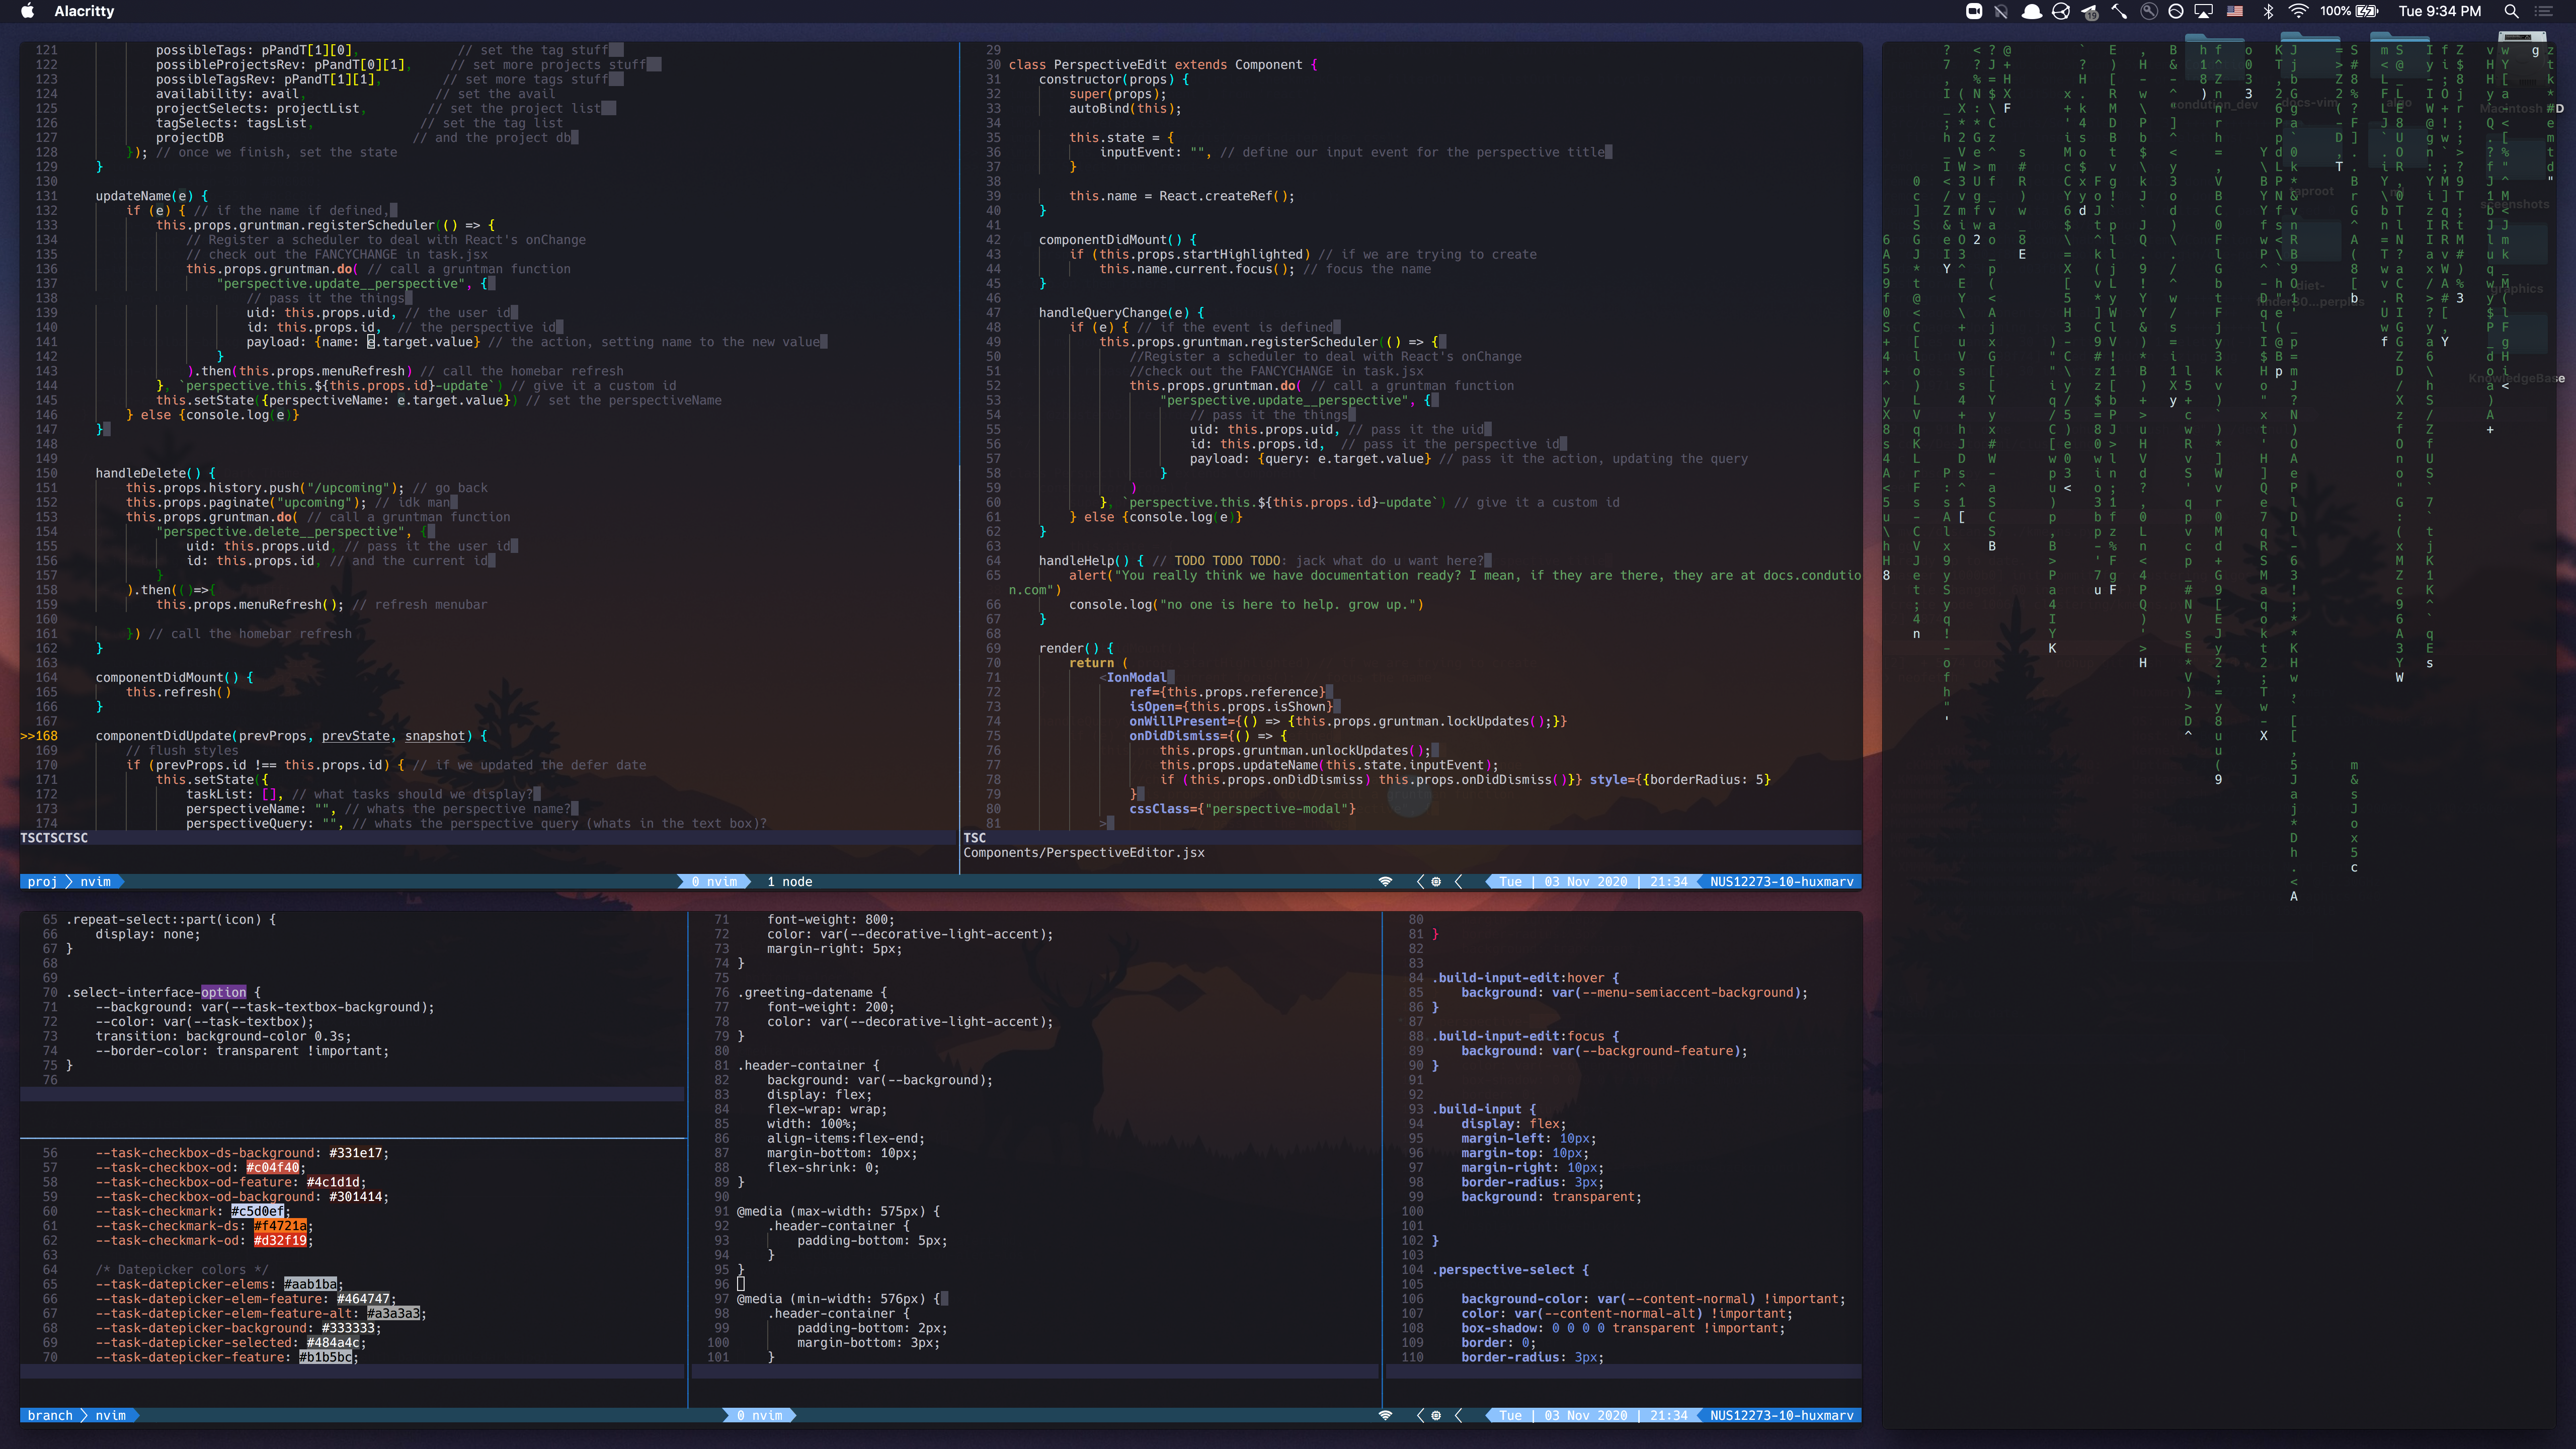Click 'nvim' next to the 'branch' session

pos(110,1415)
